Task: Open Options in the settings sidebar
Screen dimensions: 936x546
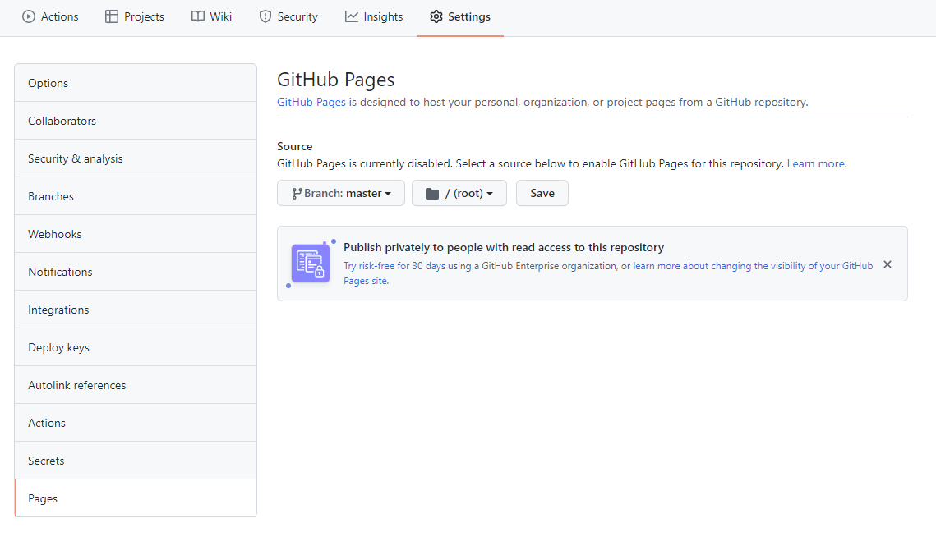Action: 136,83
